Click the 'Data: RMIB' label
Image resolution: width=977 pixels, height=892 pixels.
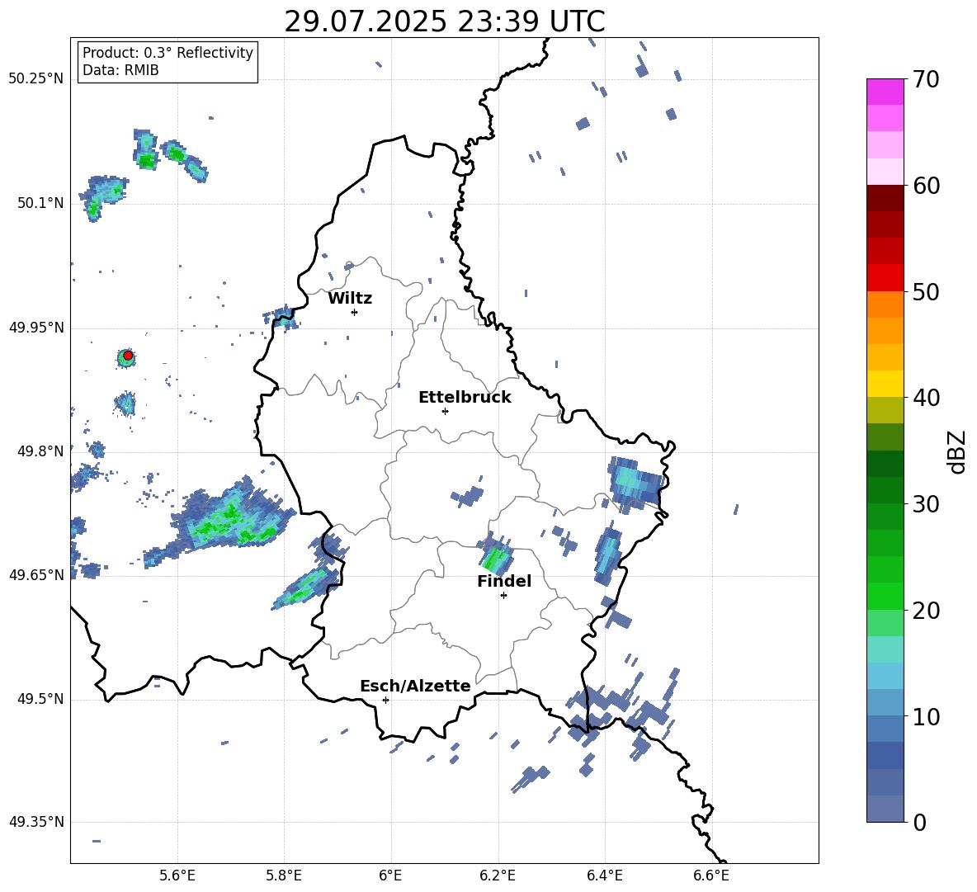(120, 70)
